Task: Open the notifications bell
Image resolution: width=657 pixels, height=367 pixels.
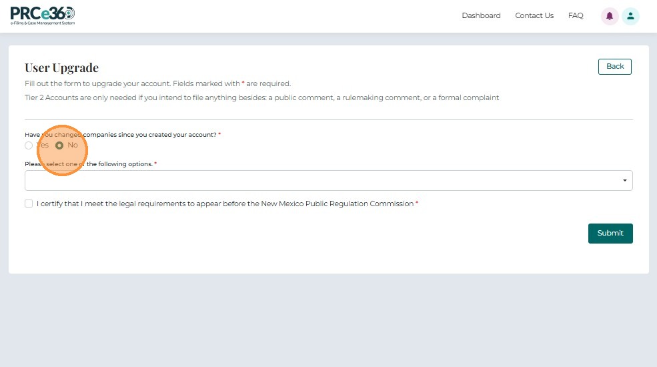Action: [610, 16]
